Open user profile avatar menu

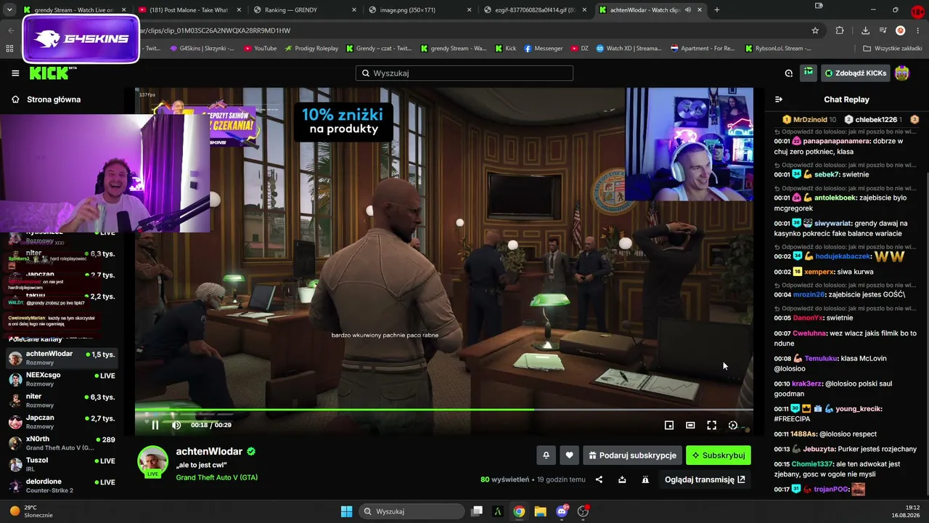tap(902, 73)
